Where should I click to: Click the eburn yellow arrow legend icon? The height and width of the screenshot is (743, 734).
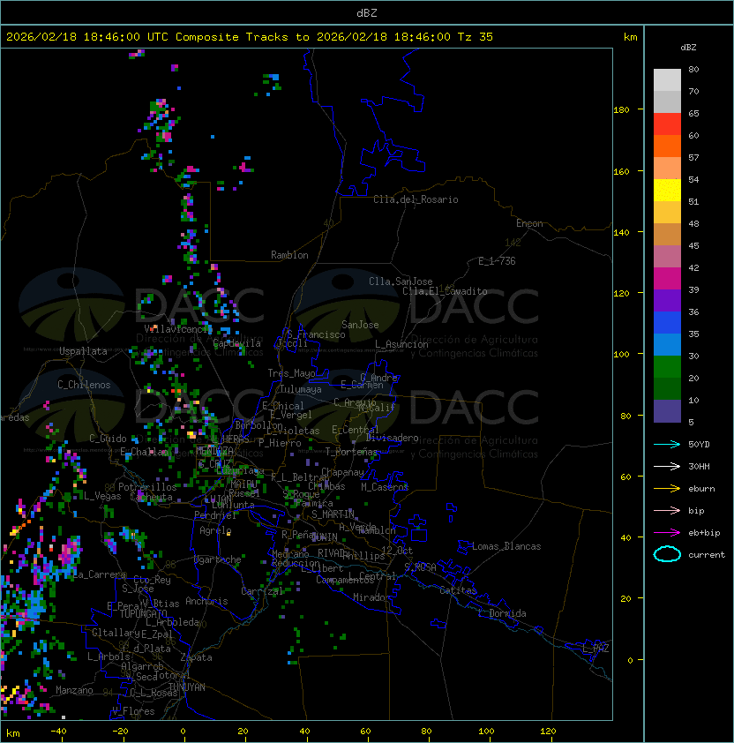click(x=667, y=489)
